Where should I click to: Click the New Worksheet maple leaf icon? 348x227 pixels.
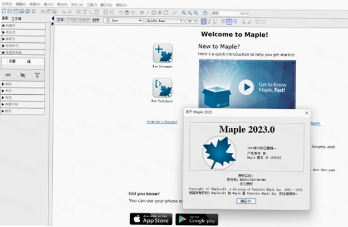click(x=162, y=88)
